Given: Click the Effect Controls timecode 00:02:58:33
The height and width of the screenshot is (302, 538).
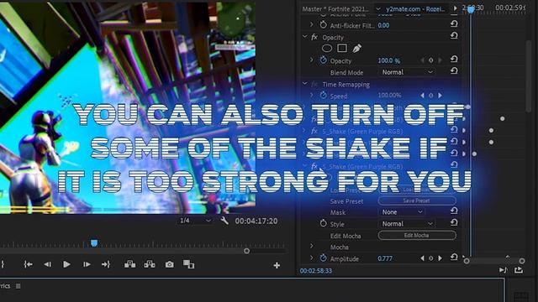Looking at the screenshot, I should [316, 271].
